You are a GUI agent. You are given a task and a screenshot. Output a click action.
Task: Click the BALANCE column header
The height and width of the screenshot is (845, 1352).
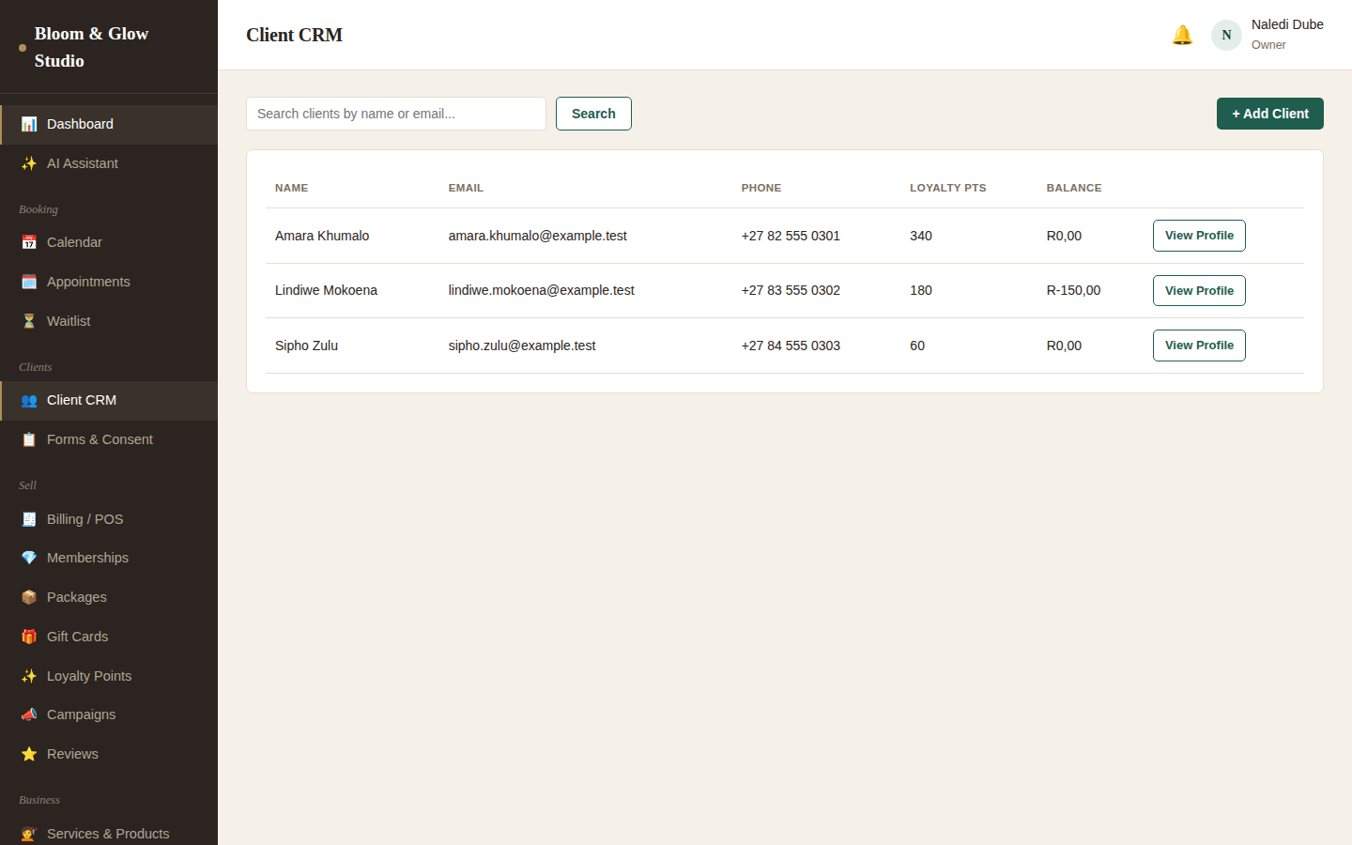coord(1074,188)
